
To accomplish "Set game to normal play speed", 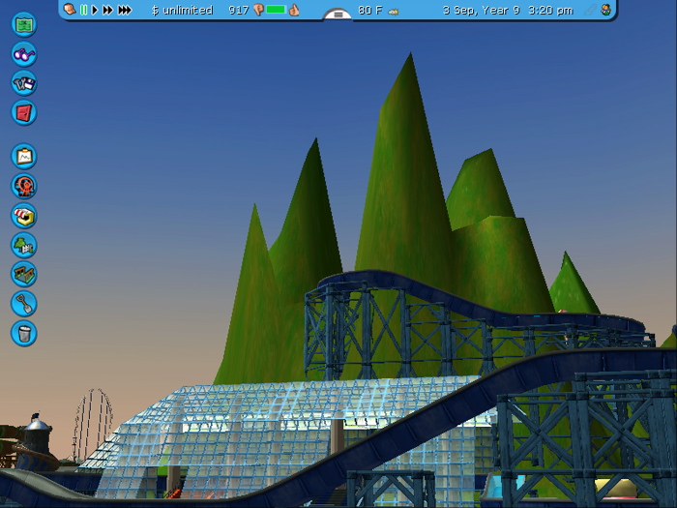I will (95, 10).
